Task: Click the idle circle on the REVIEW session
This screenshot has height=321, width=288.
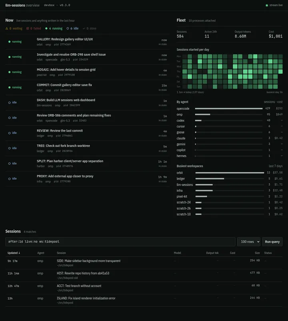Action: pos(10,133)
